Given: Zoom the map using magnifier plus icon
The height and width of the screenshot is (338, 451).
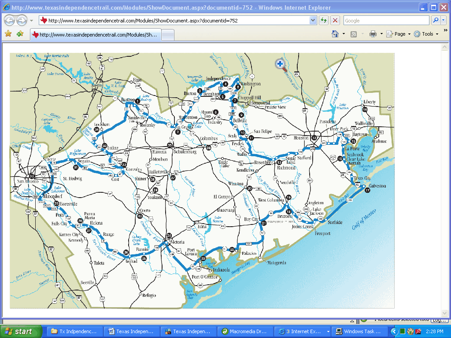Looking at the screenshot, I should [x=280, y=65].
